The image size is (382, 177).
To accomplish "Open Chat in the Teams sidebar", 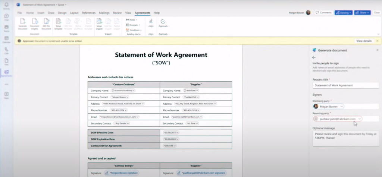I will pos(7,17).
